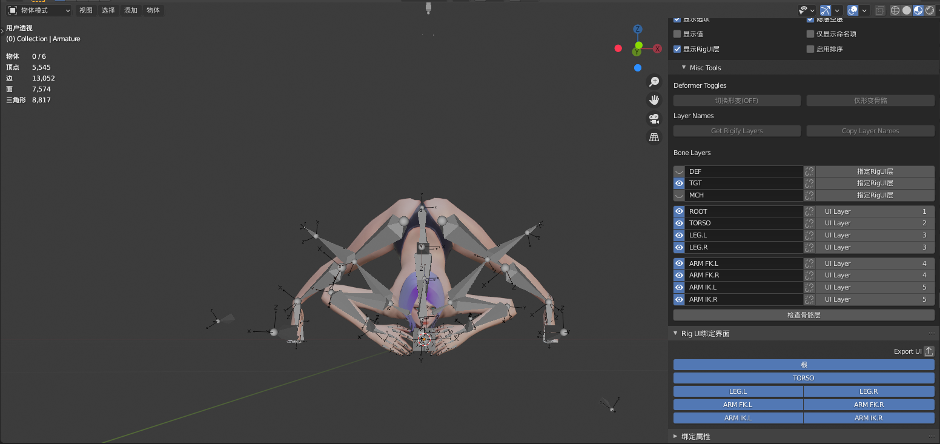940x444 pixels.
Task: Click the red X axis on navigation gizmo
Action: point(657,48)
